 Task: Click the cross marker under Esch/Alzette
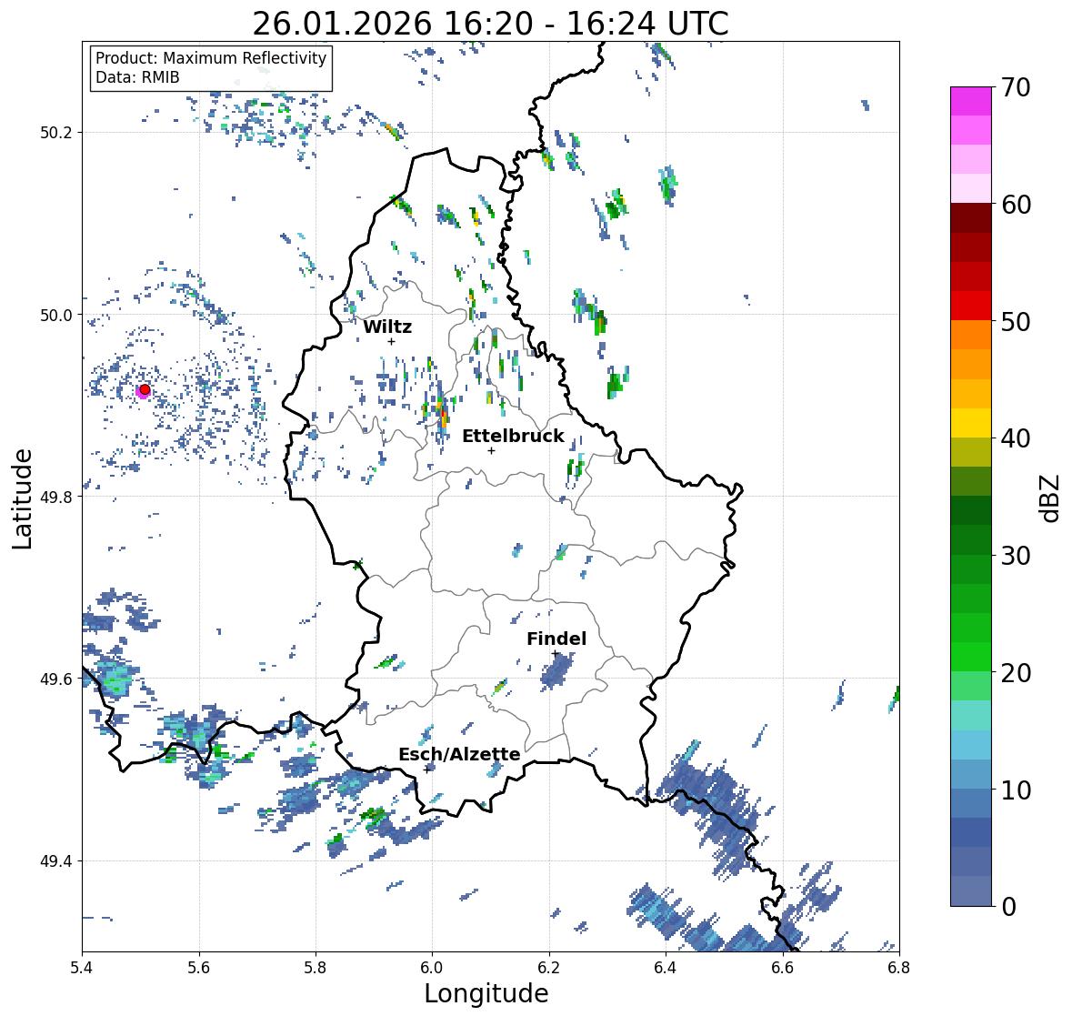point(427,770)
